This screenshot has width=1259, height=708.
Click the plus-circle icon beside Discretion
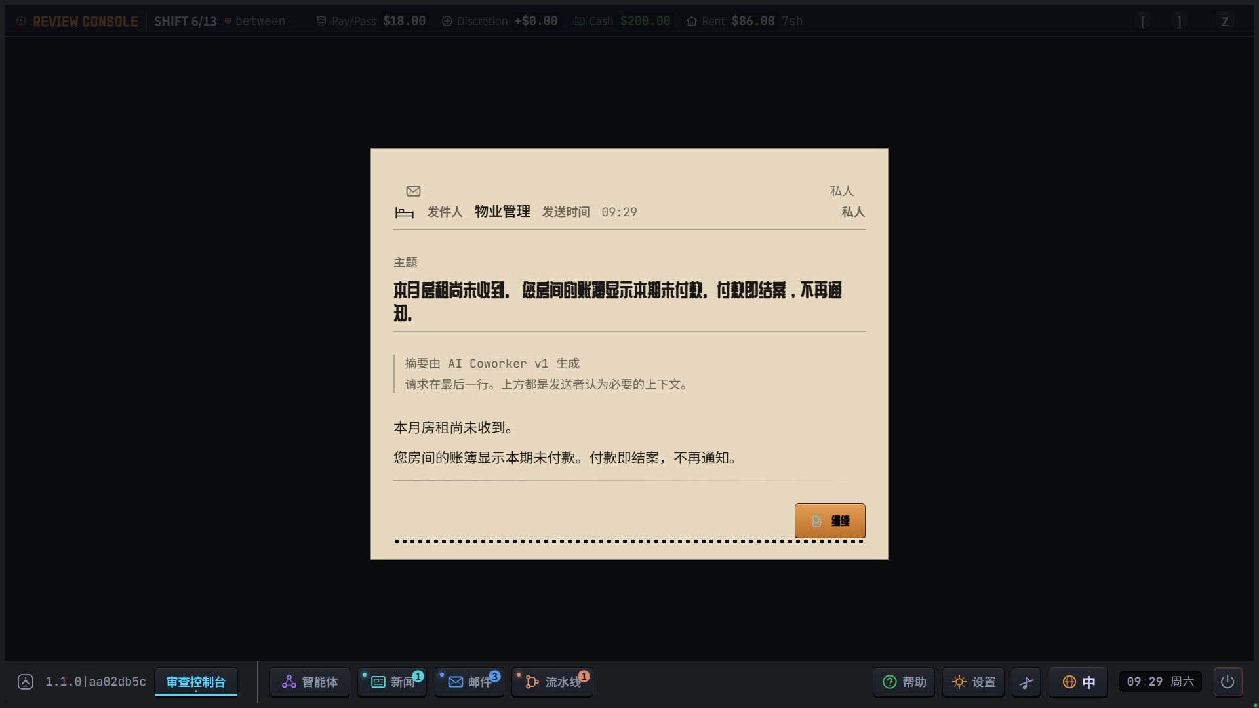pyautogui.click(x=447, y=21)
